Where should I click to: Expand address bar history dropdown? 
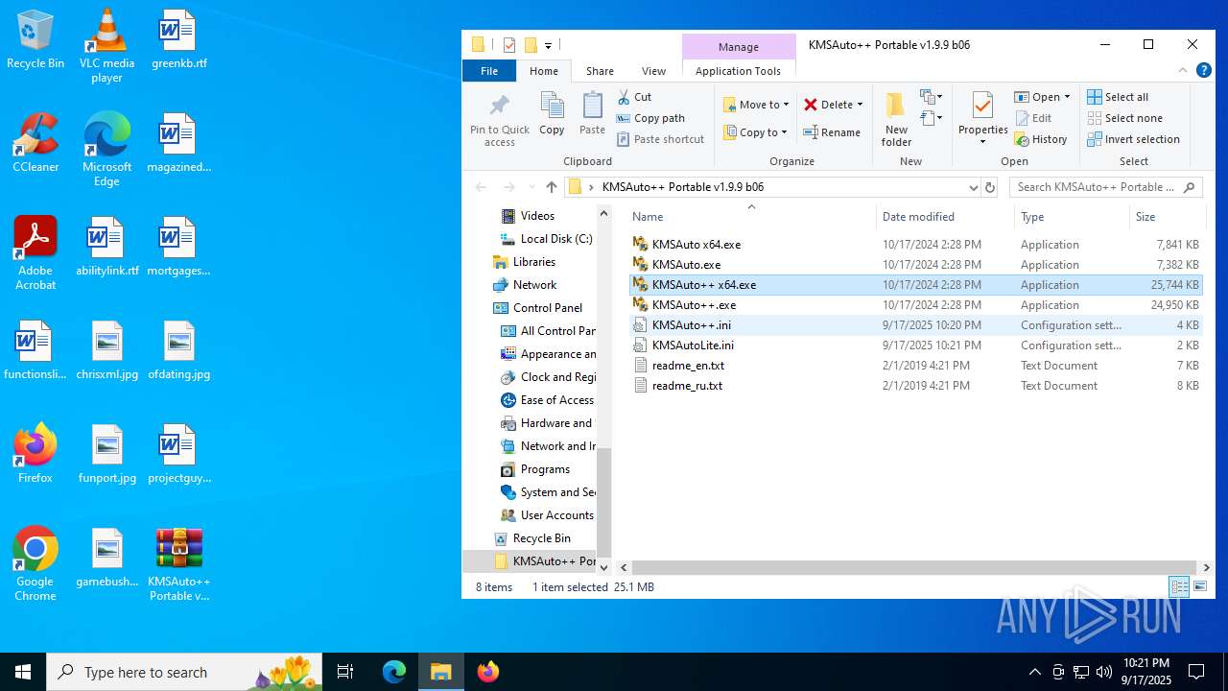click(973, 187)
